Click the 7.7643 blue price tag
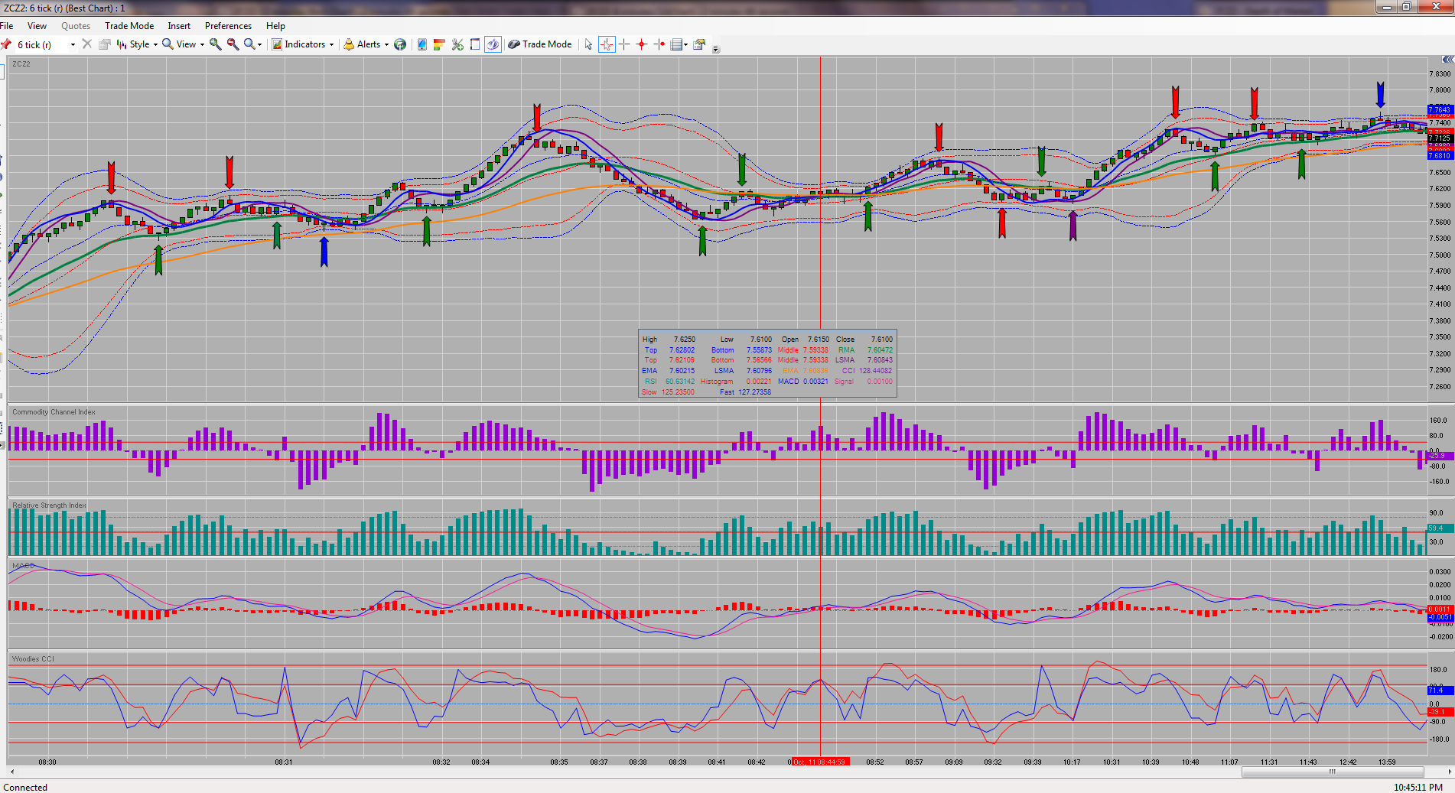Viewport: 1455px width, 793px height. pos(1440,110)
